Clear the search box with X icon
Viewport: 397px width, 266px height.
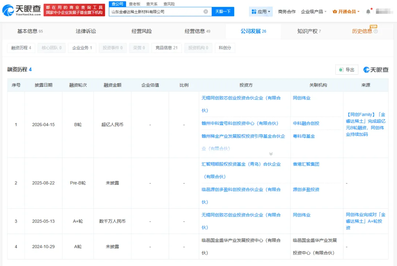click(205, 12)
